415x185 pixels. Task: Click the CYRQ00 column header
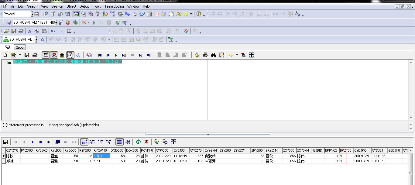[x=163, y=150]
